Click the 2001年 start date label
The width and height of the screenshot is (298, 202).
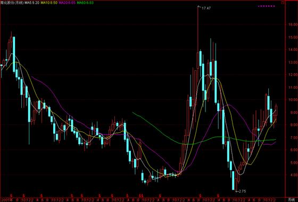7,200
